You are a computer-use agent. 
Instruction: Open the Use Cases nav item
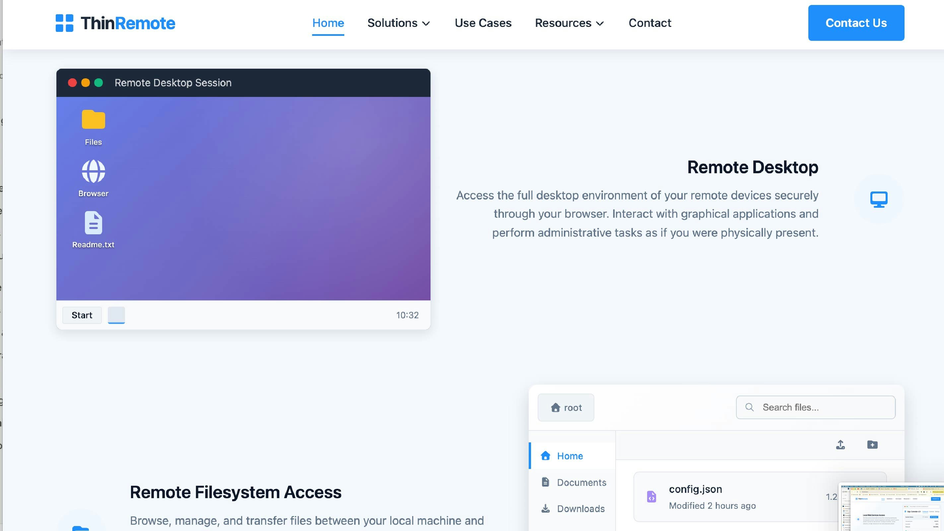click(483, 23)
